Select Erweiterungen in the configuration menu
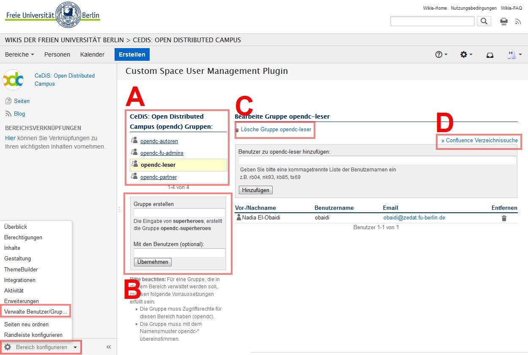 pos(22,301)
